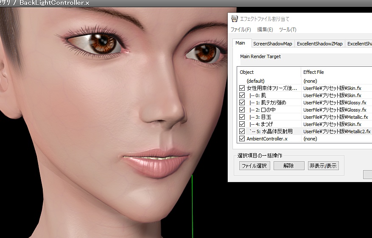This screenshot has height=238, width=372.
Task: Open the 編集(E) menu
Action: (x=265, y=30)
